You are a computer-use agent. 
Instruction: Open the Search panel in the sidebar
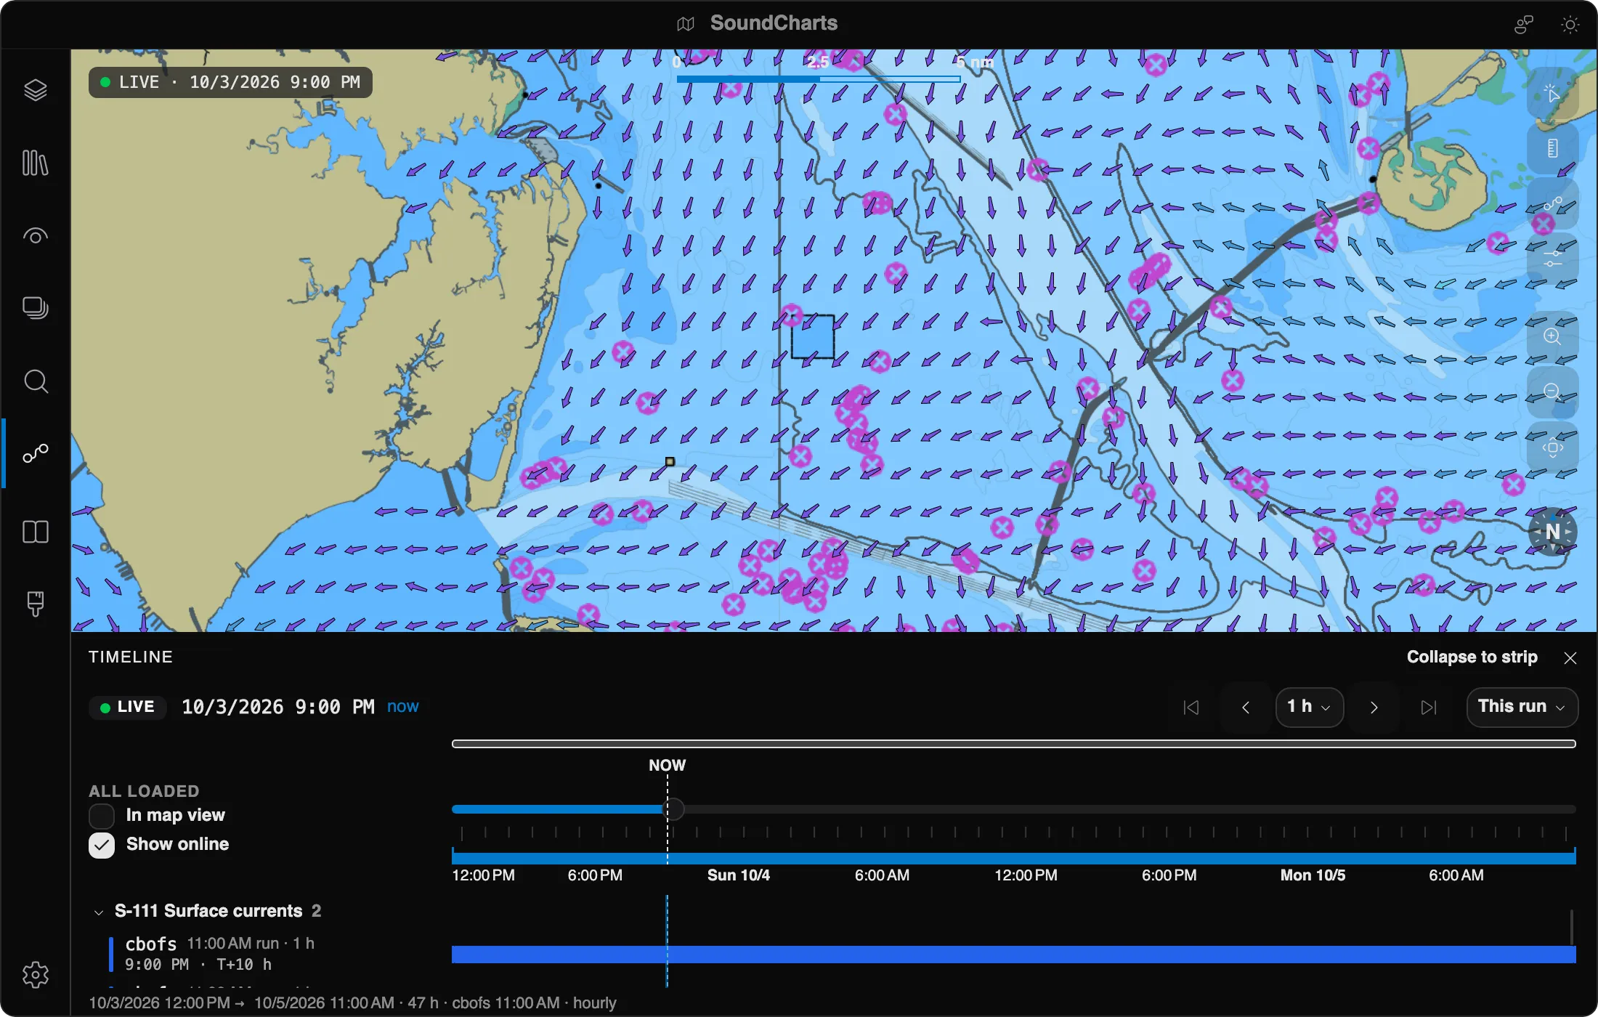pyautogui.click(x=35, y=381)
